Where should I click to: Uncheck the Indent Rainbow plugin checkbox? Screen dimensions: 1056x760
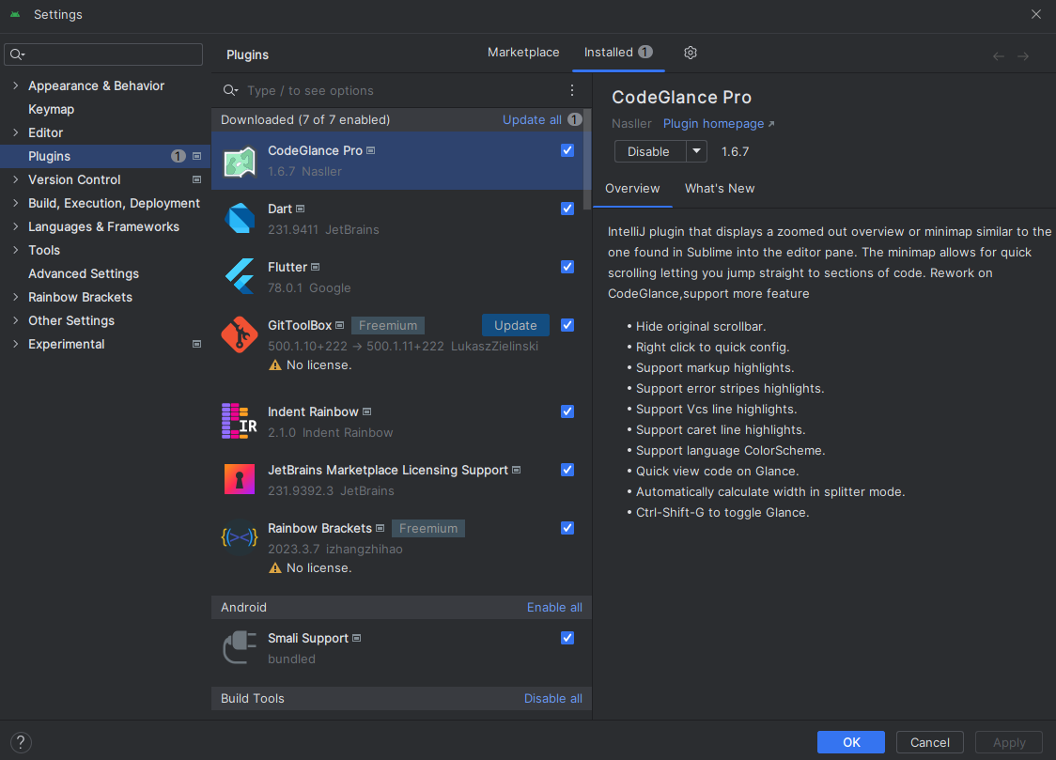[x=567, y=411]
